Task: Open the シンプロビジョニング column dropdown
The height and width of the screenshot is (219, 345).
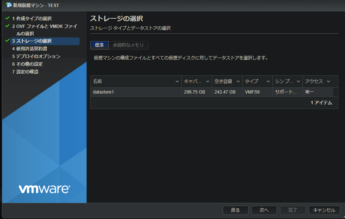Action: [x=298, y=81]
